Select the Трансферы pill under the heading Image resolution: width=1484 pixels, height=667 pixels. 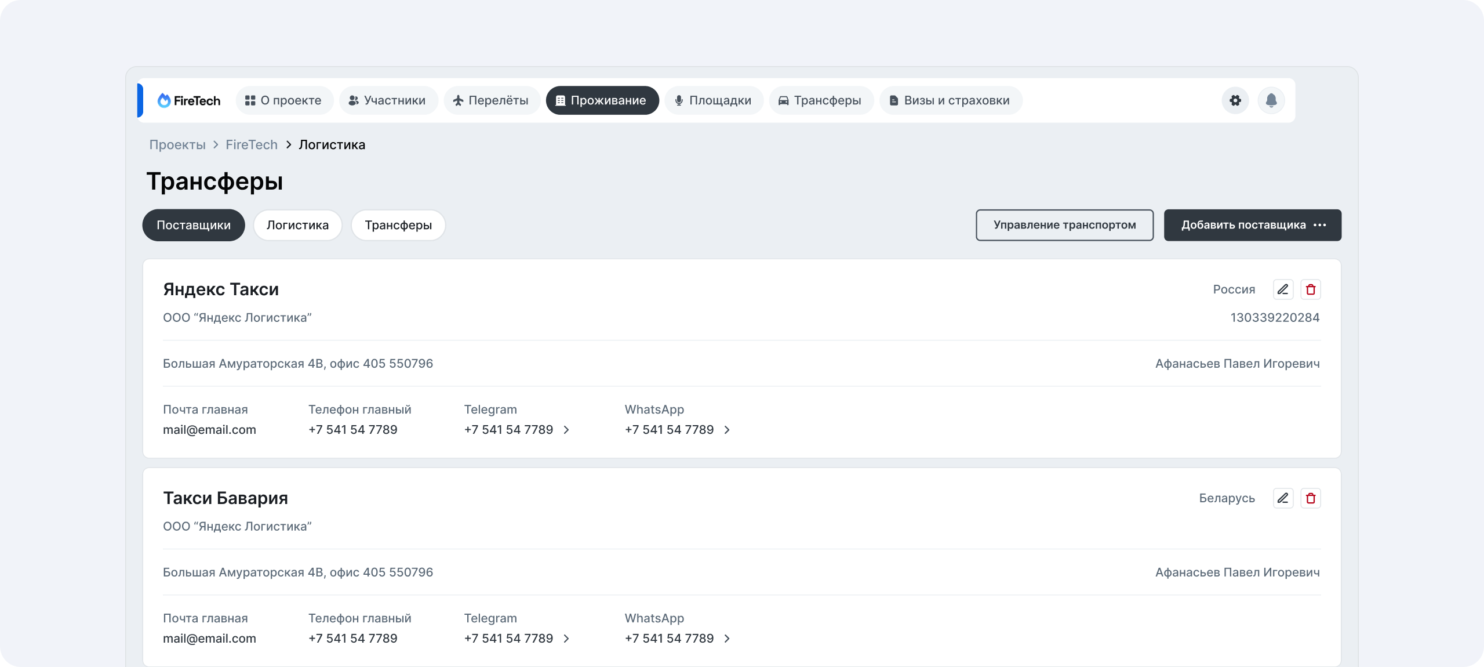[x=398, y=225]
